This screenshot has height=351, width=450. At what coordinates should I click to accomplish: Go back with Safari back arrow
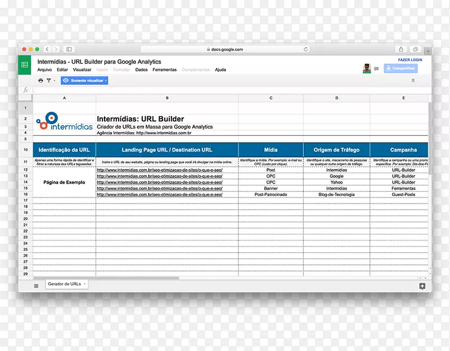click(47, 49)
